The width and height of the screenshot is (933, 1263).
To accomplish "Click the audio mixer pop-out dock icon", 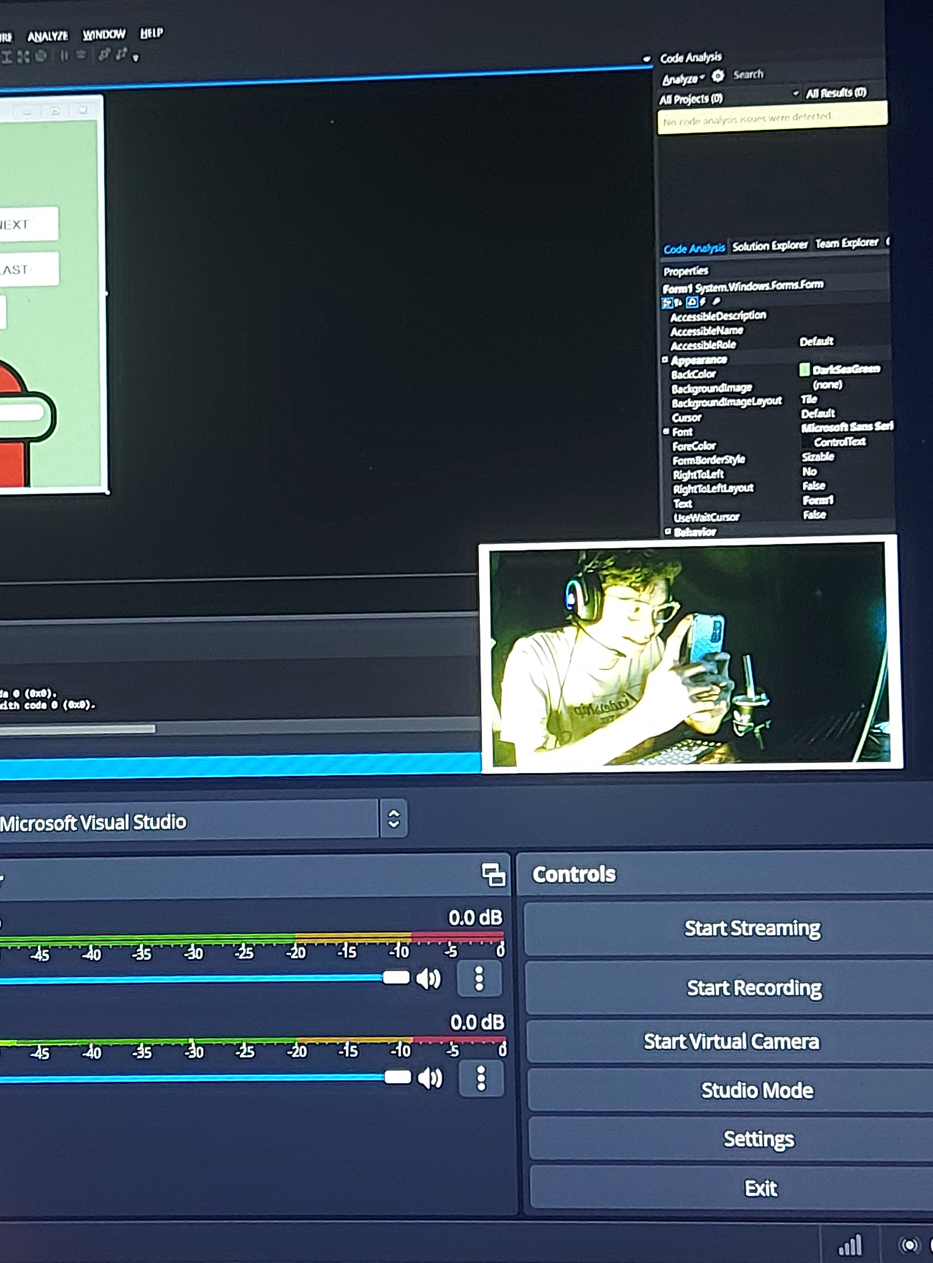I will pos(493,875).
